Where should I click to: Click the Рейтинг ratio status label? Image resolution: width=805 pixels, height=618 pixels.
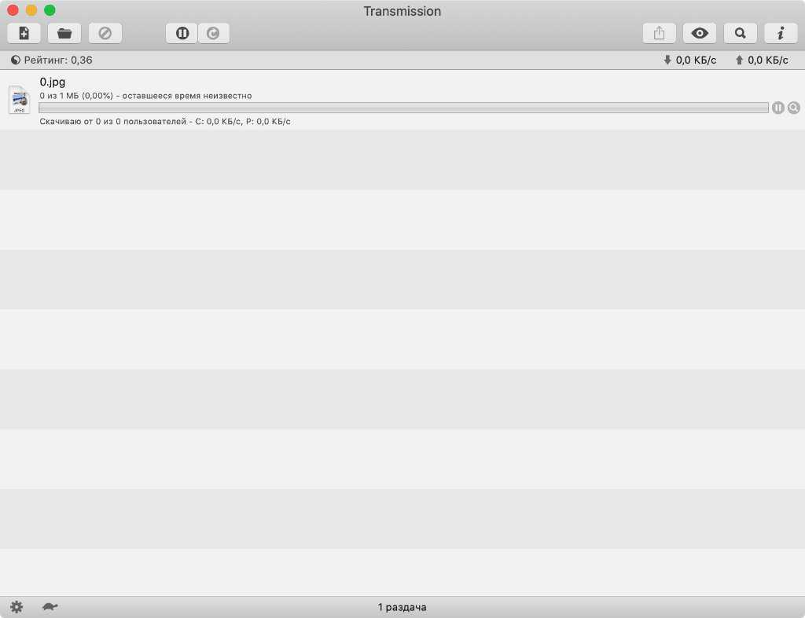(52, 60)
